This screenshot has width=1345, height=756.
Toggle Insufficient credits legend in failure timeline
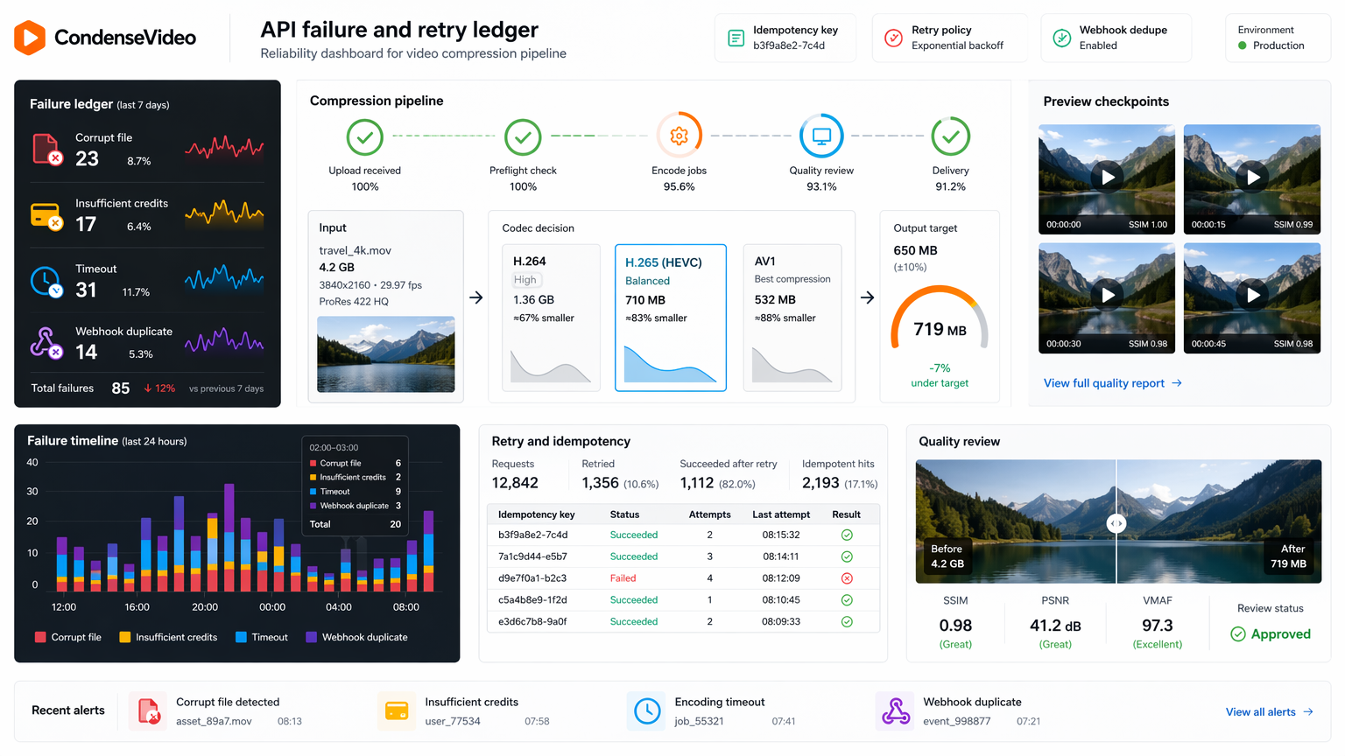pos(168,637)
